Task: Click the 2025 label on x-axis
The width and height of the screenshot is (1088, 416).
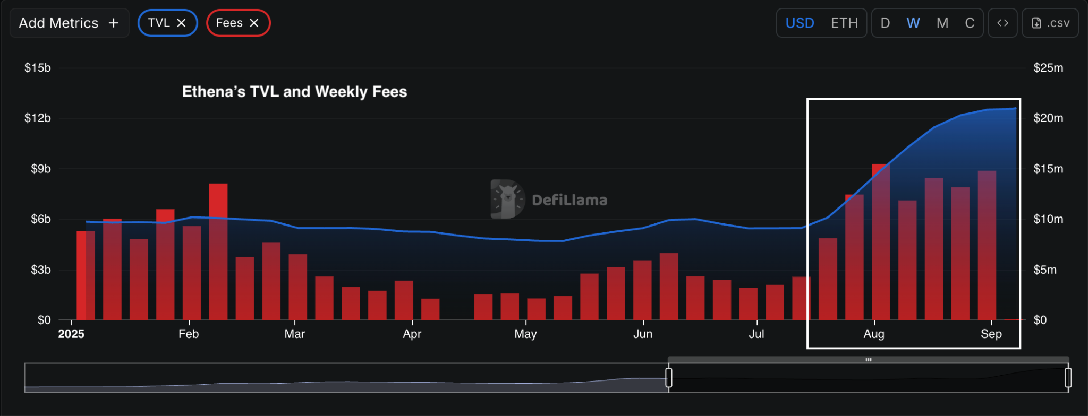Action: coord(71,334)
